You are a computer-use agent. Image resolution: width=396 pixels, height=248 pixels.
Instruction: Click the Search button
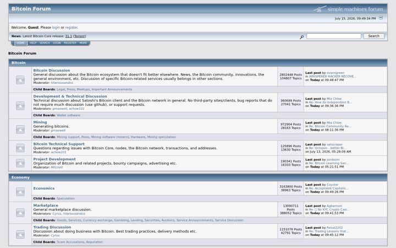(373, 36)
